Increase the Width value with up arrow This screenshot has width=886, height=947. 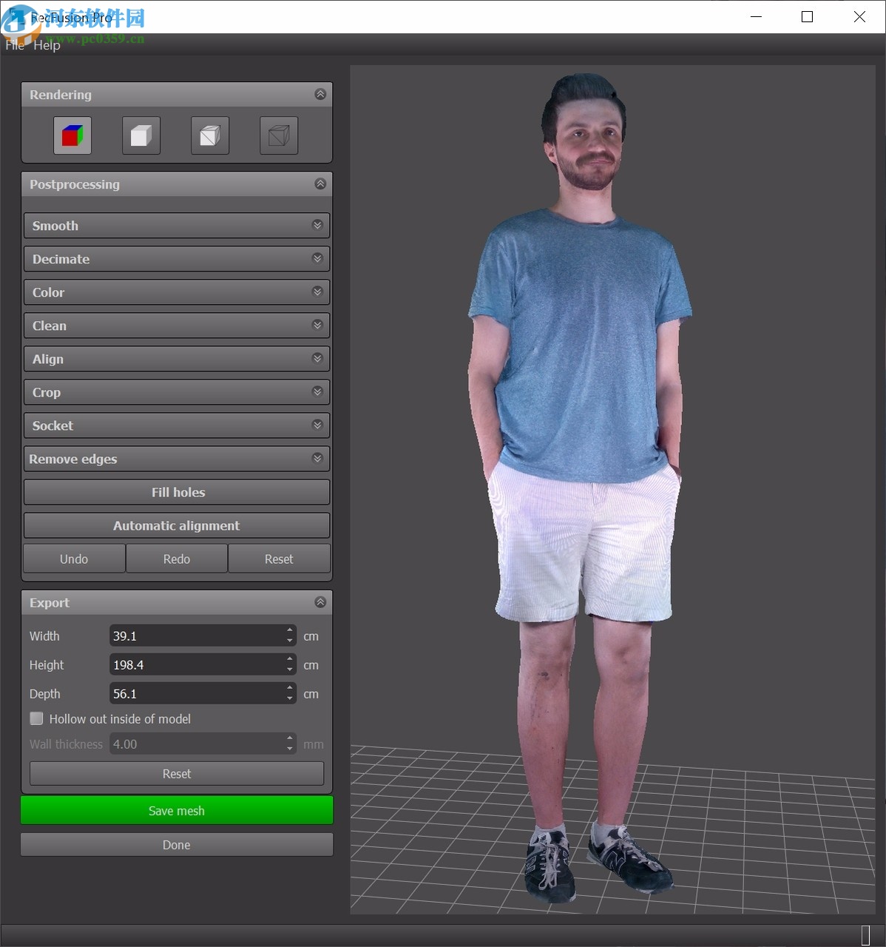[289, 631]
